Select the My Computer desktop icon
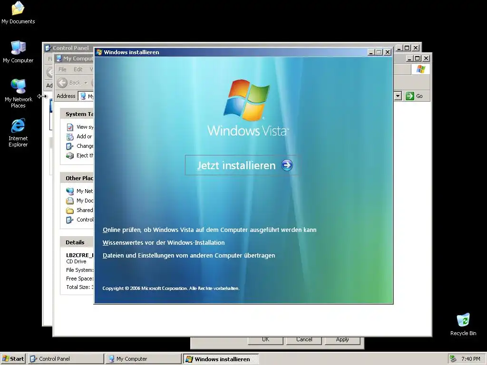Image resolution: width=487 pixels, height=365 pixels. [18, 52]
